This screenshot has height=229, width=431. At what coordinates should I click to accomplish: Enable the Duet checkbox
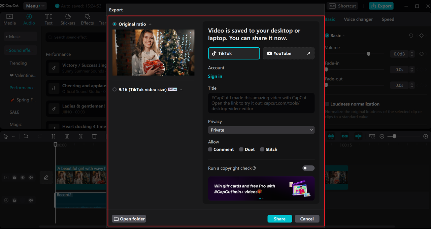pyautogui.click(x=241, y=149)
